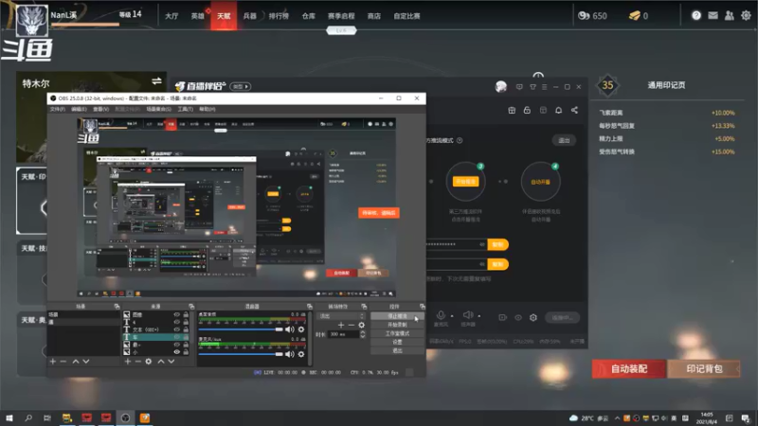Click the transition duration 300 ms field
Viewport: 758px width, 426px height.
click(344, 334)
